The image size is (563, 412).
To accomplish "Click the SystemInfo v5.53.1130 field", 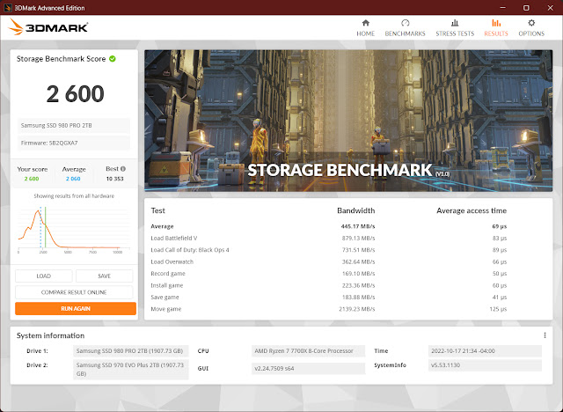I will coord(485,365).
